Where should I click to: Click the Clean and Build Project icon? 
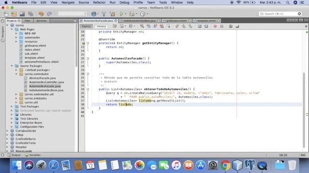112,14
